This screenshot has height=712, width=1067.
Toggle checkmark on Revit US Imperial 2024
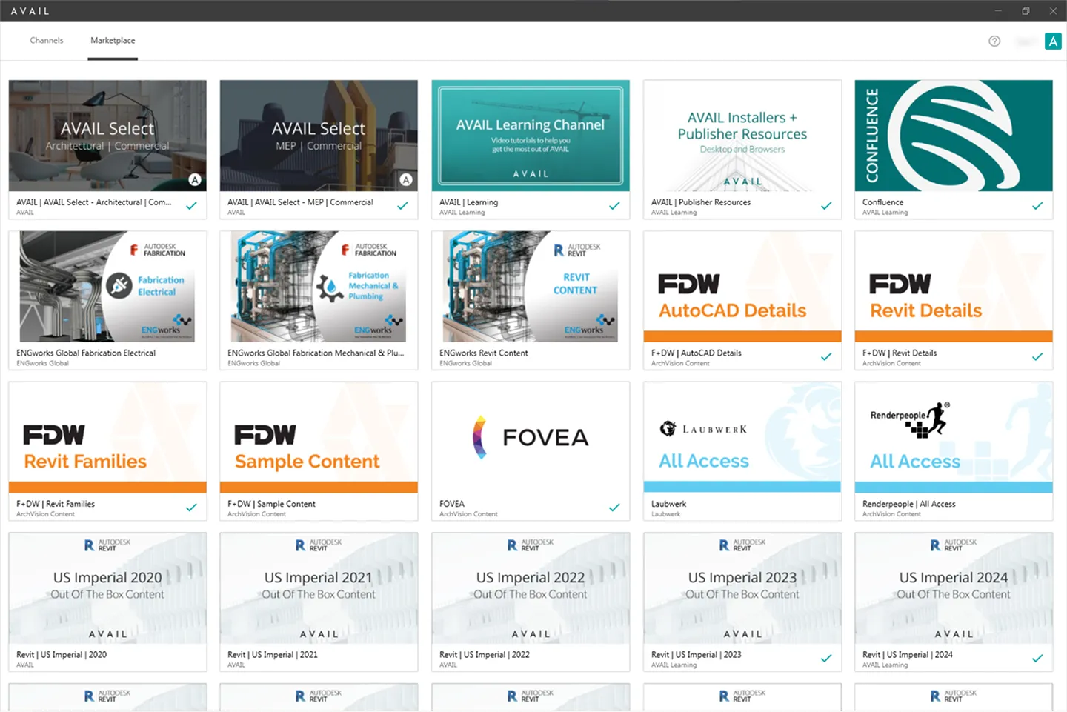coord(1037,659)
